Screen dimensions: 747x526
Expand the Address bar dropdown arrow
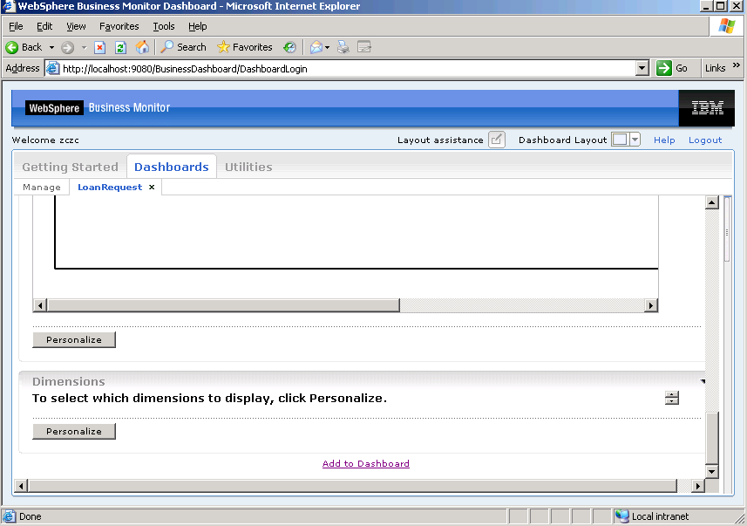(642, 69)
